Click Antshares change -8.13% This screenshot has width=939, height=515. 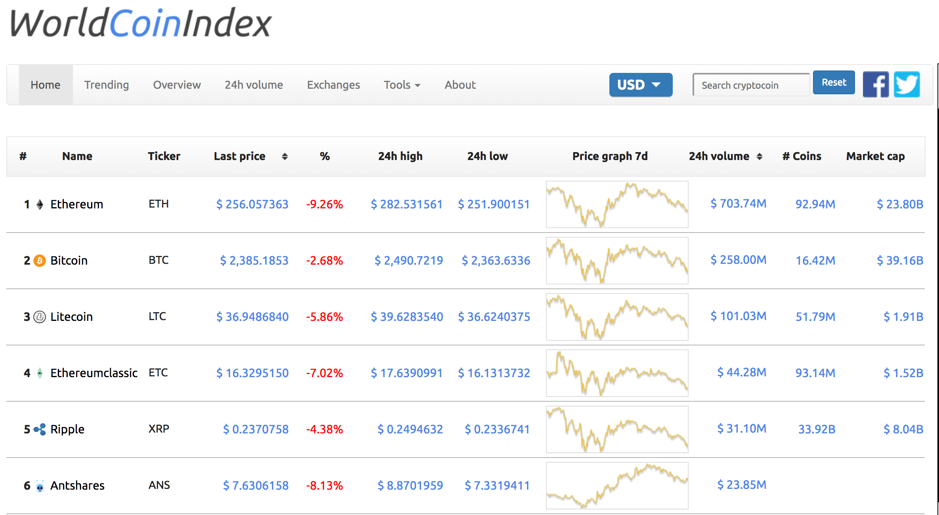324,486
